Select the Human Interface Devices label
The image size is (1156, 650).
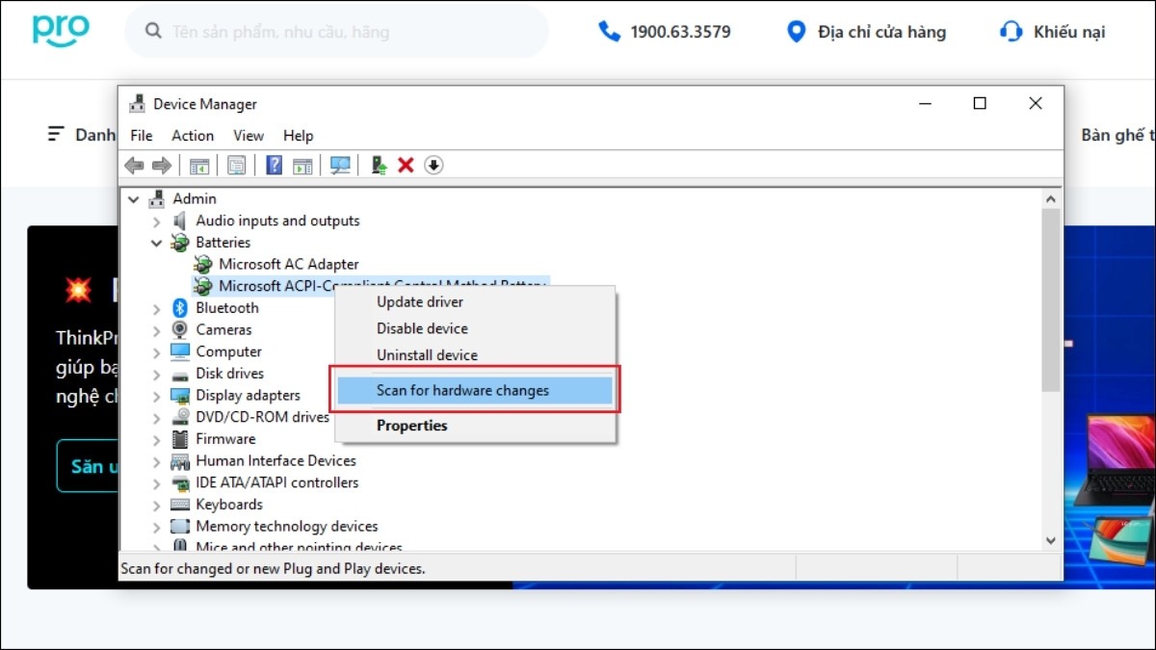(x=276, y=461)
